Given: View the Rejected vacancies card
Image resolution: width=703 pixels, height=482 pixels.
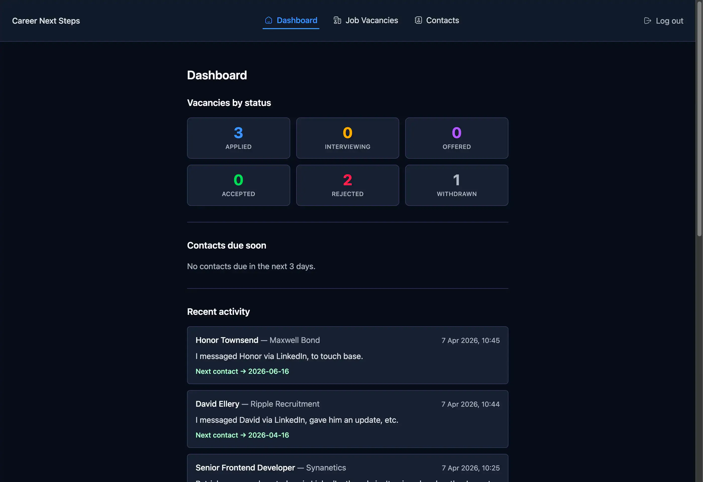Looking at the screenshot, I should (x=347, y=185).
